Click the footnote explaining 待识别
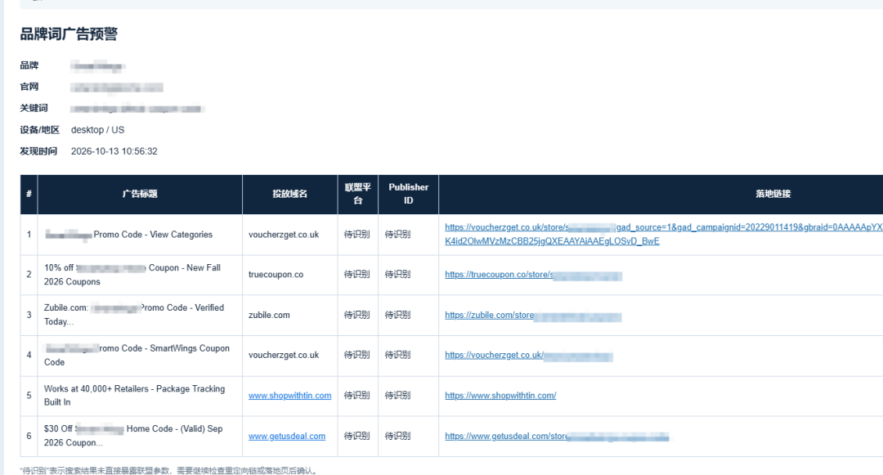Viewport: 883px width, 475px height. tap(169, 470)
